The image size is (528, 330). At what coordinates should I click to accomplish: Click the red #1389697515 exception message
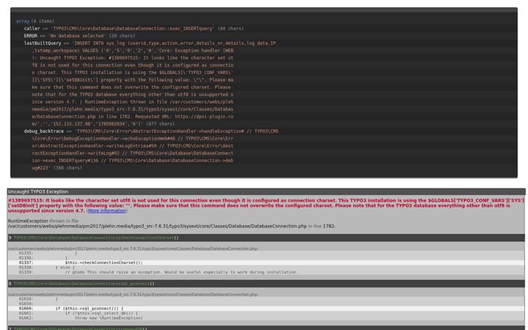[x=266, y=205]
